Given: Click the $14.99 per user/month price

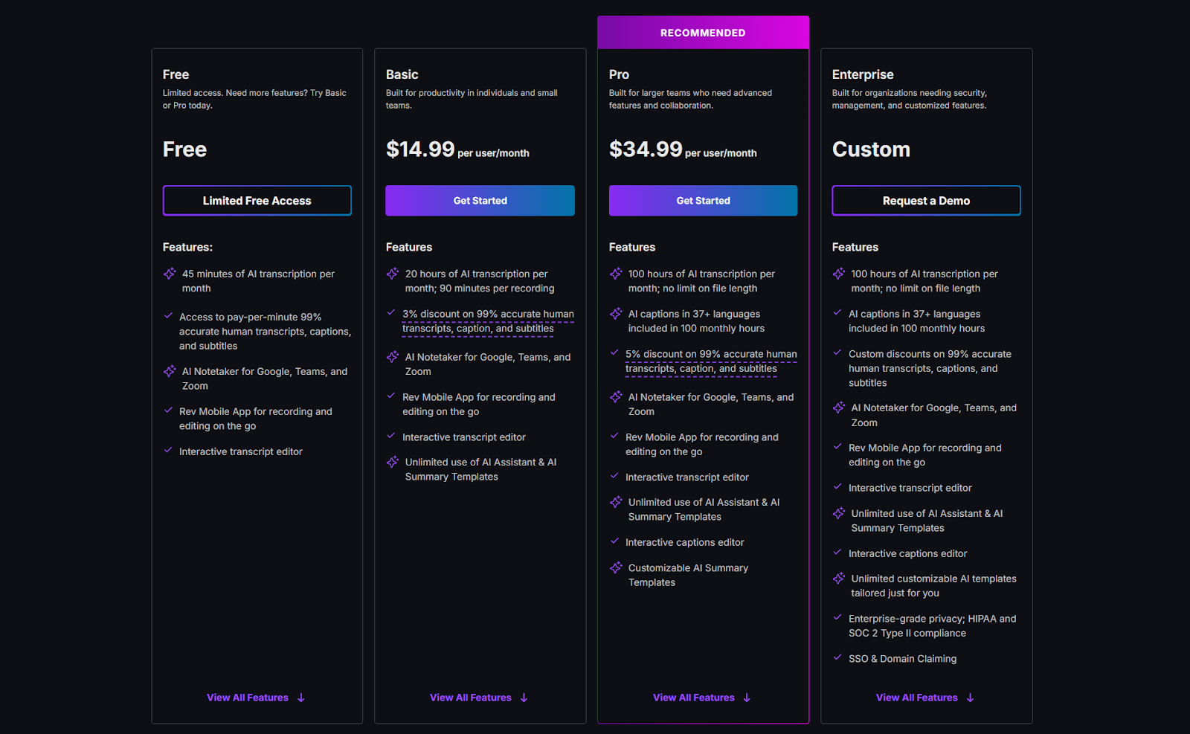Looking at the screenshot, I should (457, 149).
